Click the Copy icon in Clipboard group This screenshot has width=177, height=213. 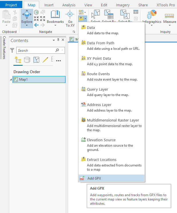tap(15, 19)
